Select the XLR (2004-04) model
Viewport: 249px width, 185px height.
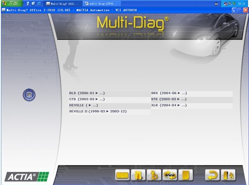point(169,105)
